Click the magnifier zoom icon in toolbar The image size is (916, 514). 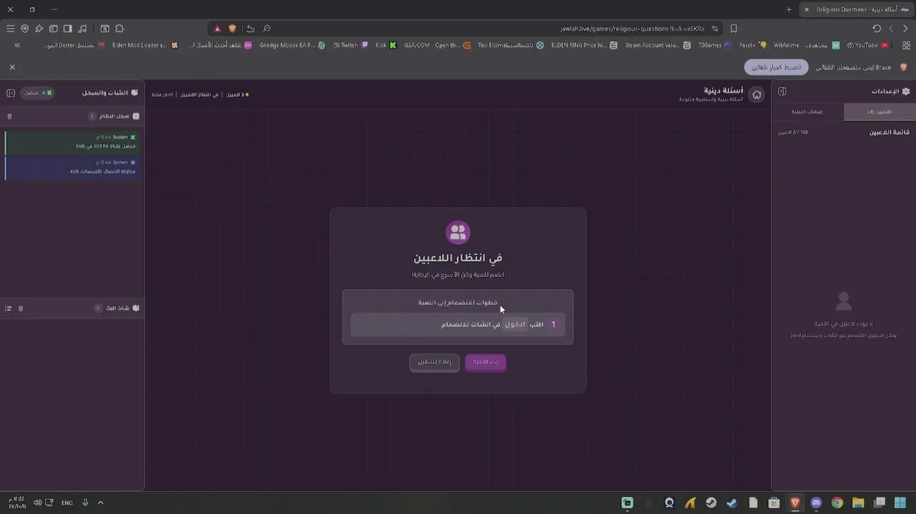point(267,29)
